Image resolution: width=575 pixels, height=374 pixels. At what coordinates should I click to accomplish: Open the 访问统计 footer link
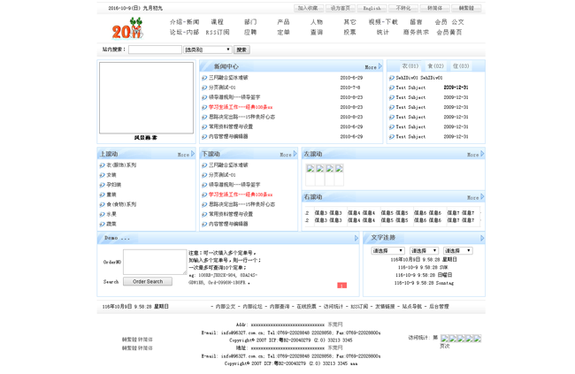pos(333,306)
